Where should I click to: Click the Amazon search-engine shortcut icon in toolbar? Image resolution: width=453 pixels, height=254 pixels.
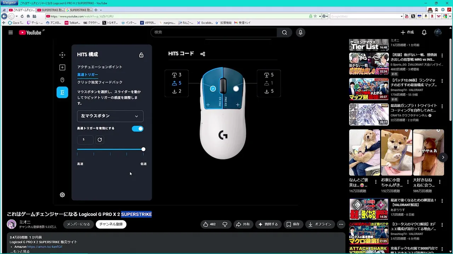pos(426,16)
